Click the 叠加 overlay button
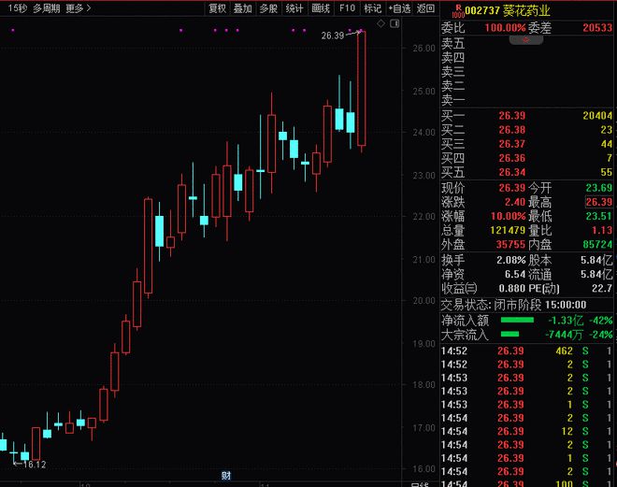Image resolution: width=617 pixels, height=487 pixels. tap(242, 8)
